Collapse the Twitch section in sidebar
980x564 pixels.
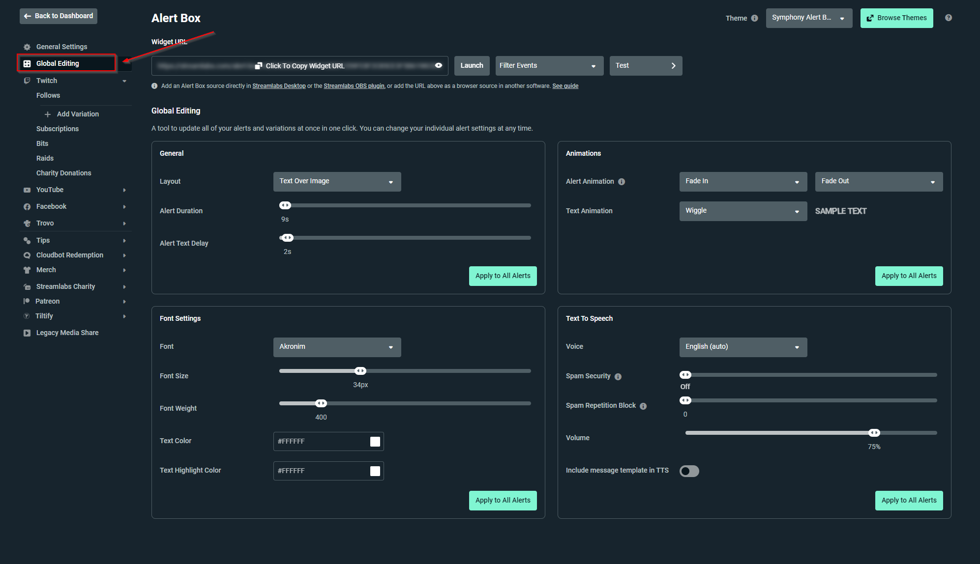click(x=124, y=81)
